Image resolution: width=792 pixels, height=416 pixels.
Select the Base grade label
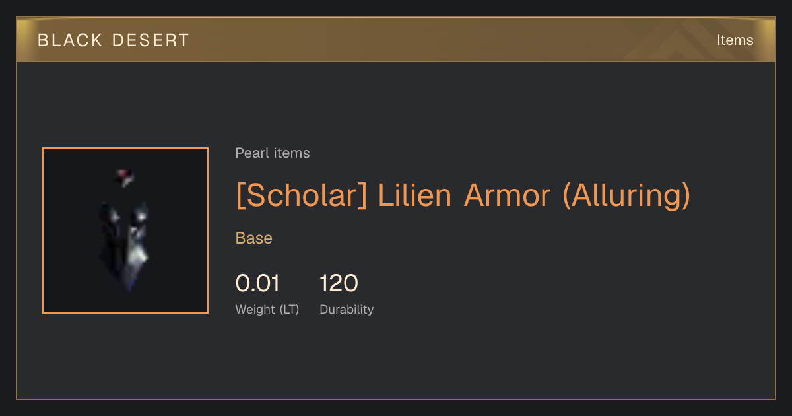(x=254, y=238)
